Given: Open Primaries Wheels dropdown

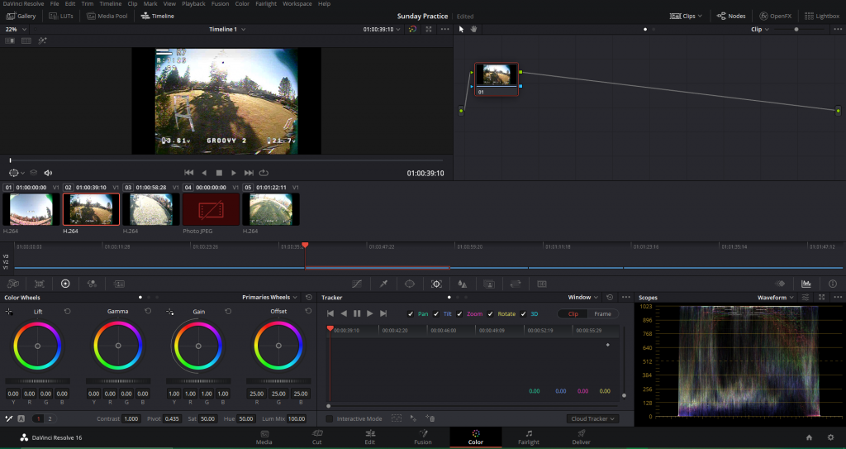Looking at the screenshot, I should [x=270, y=297].
